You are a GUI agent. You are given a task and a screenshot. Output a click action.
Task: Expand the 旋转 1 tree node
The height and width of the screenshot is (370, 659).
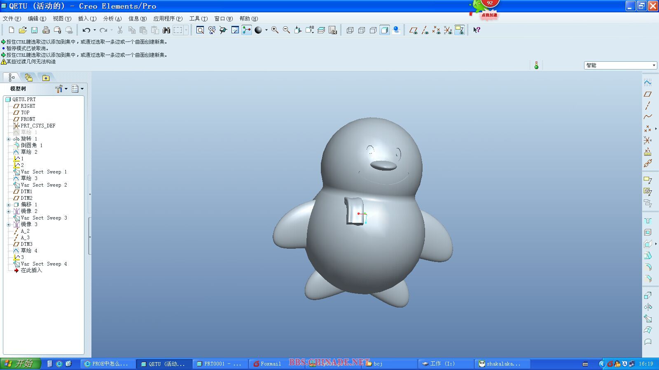tap(9, 139)
